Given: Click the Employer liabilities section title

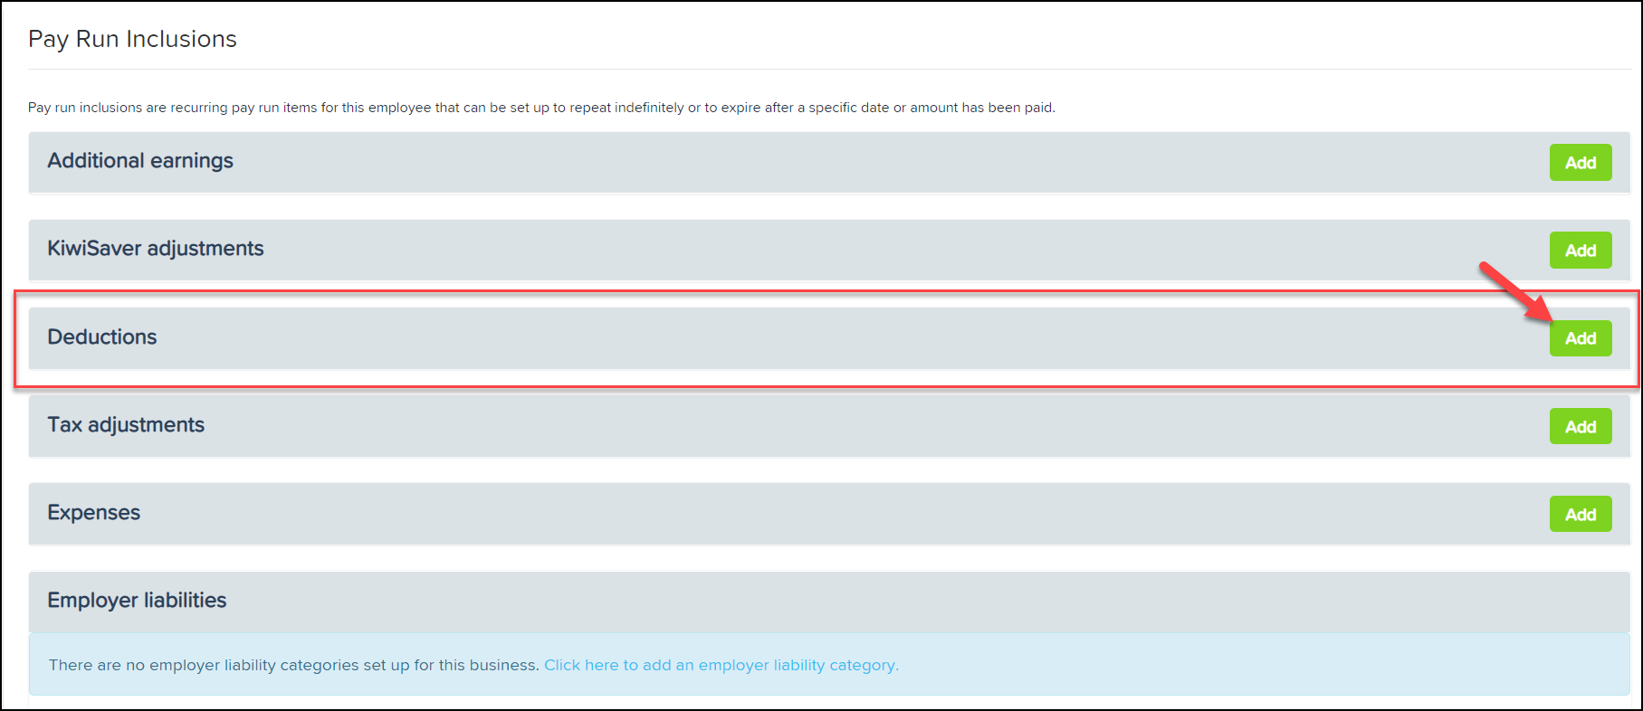Looking at the screenshot, I should point(137,601).
